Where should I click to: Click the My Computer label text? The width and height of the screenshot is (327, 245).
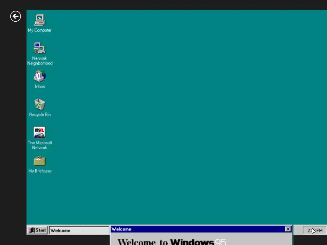click(40, 30)
